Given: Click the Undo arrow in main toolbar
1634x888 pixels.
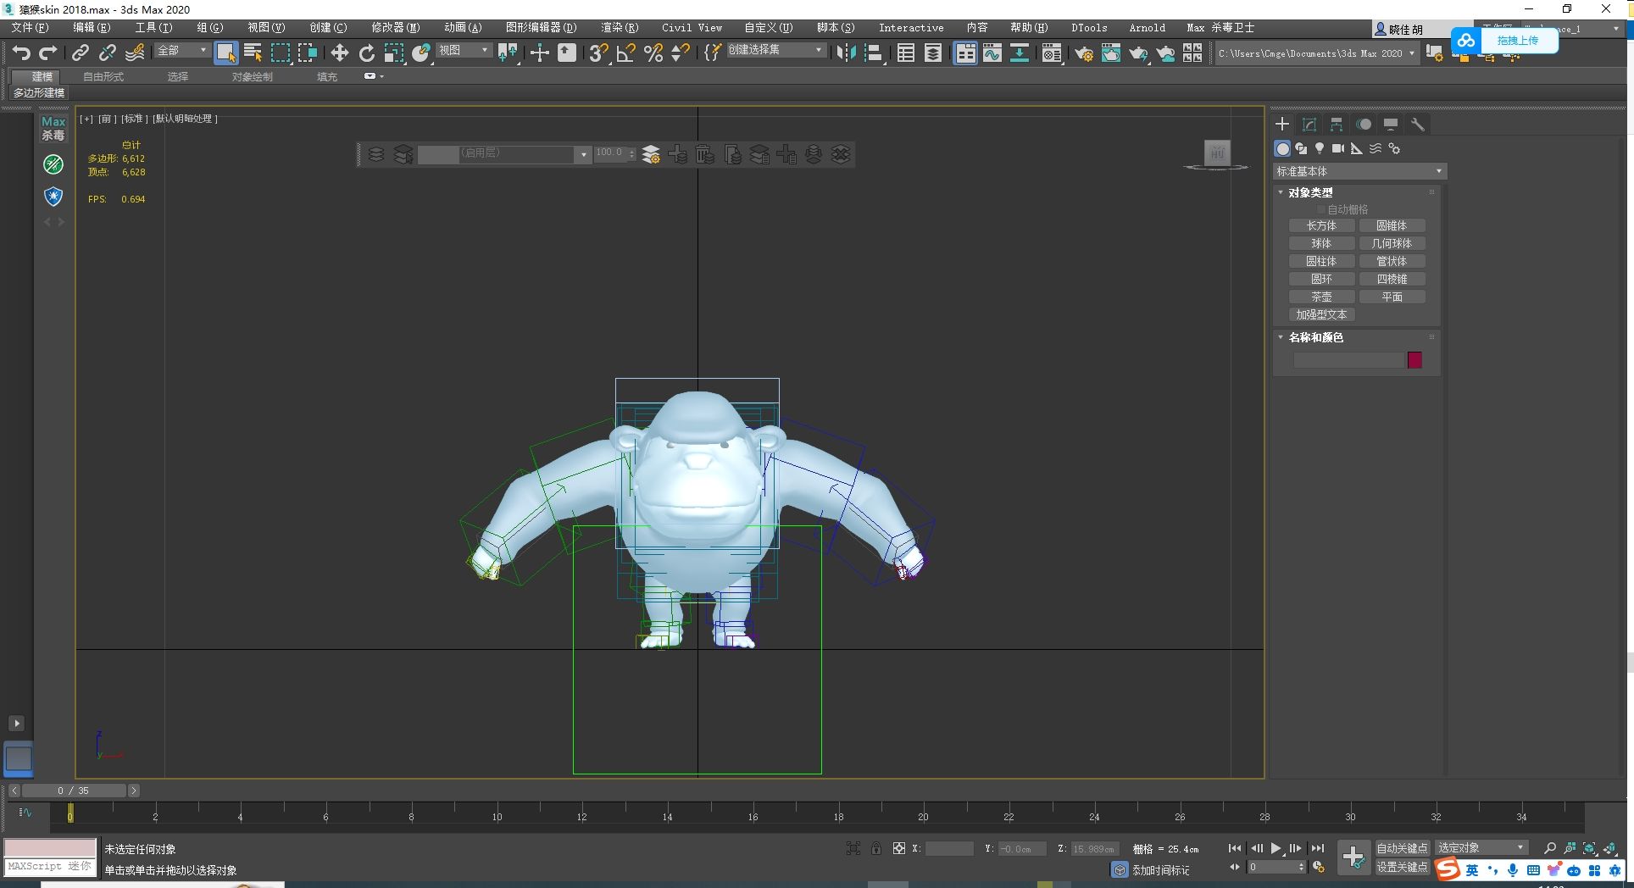Looking at the screenshot, I should click(x=21, y=53).
